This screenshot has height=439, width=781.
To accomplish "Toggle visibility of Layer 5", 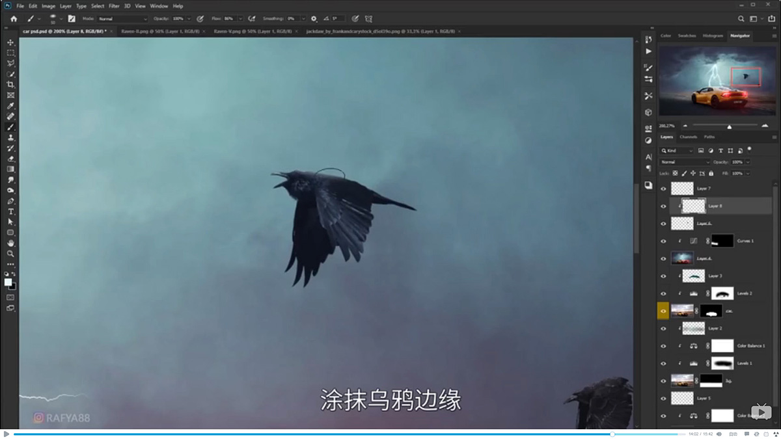I will [663, 398].
